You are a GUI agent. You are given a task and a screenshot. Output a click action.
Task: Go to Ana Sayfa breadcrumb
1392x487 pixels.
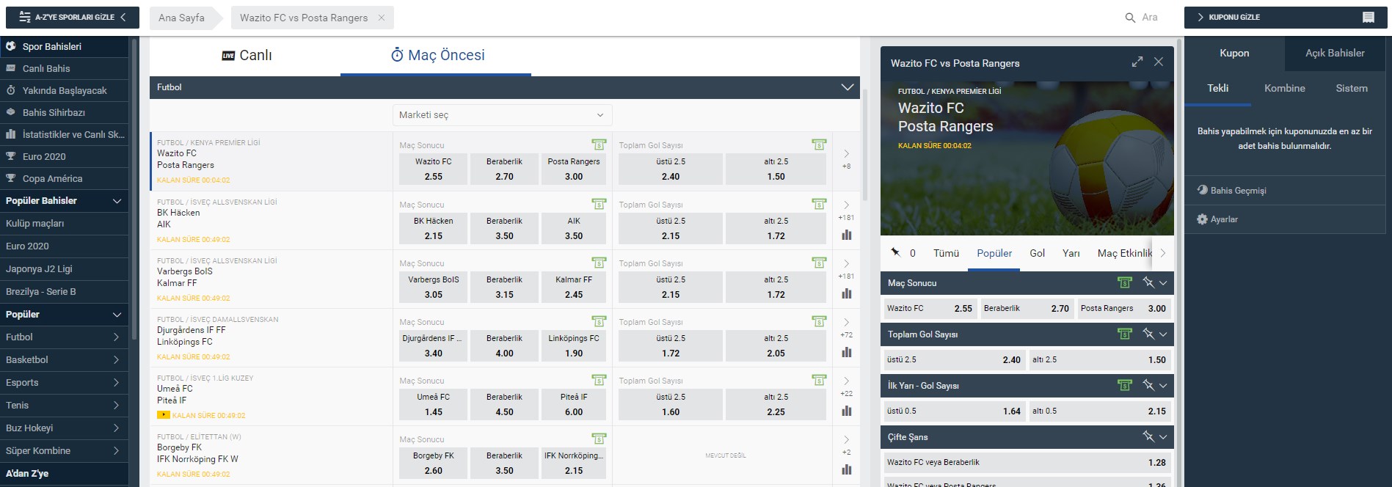coord(181,18)
